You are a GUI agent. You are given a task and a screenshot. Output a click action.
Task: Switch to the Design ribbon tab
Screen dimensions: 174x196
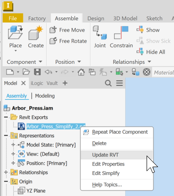96,18
